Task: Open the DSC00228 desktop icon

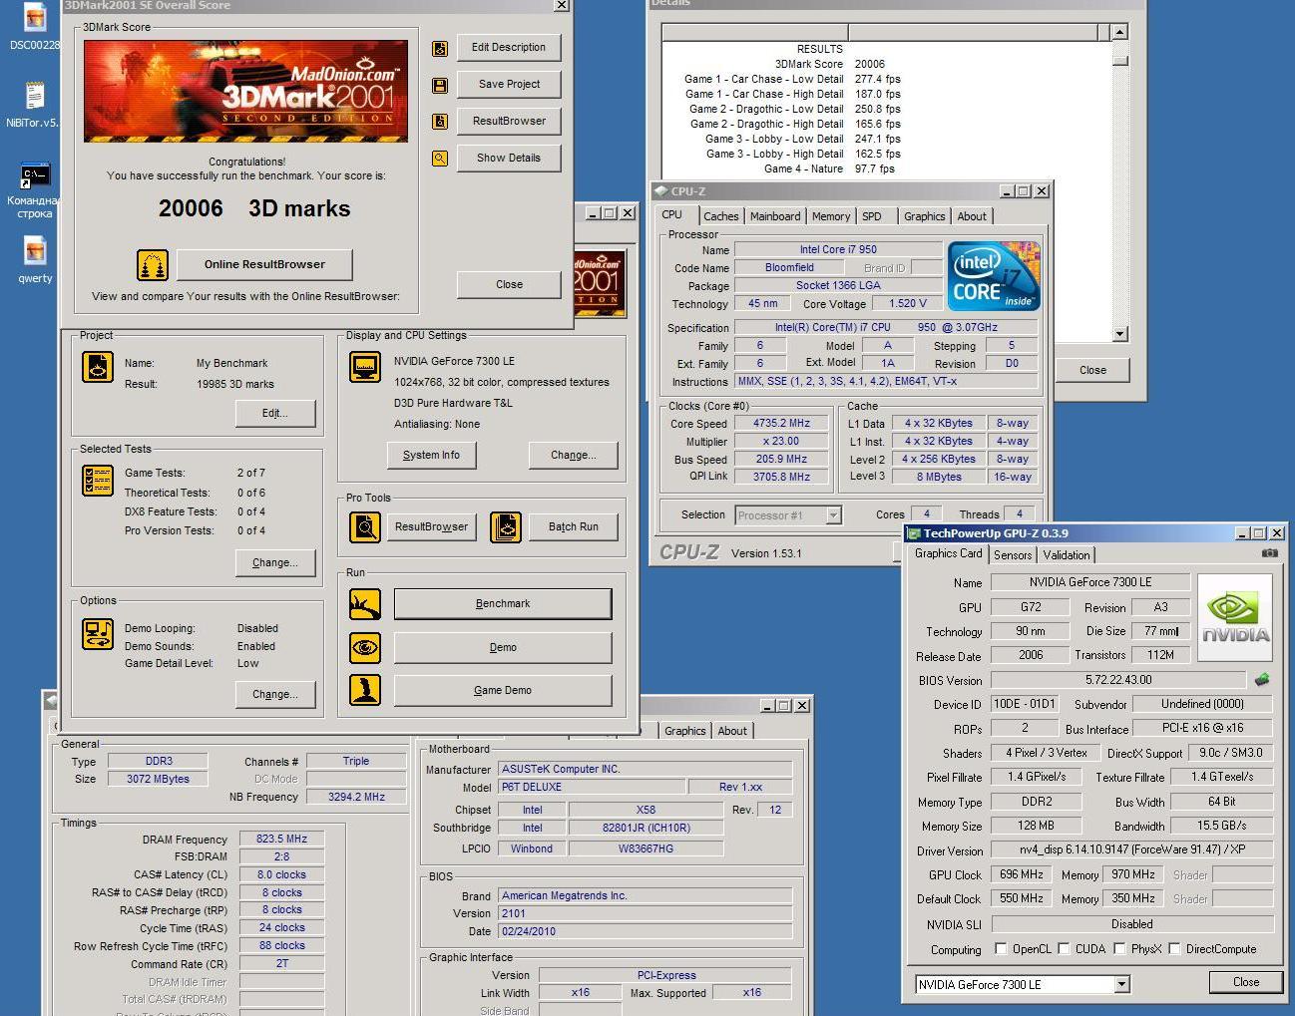Action: [35, 27]
